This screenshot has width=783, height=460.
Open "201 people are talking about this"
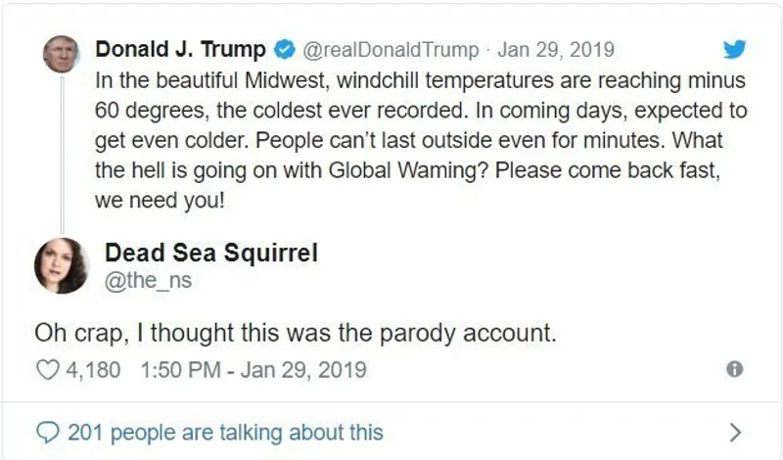click(225, 432)
